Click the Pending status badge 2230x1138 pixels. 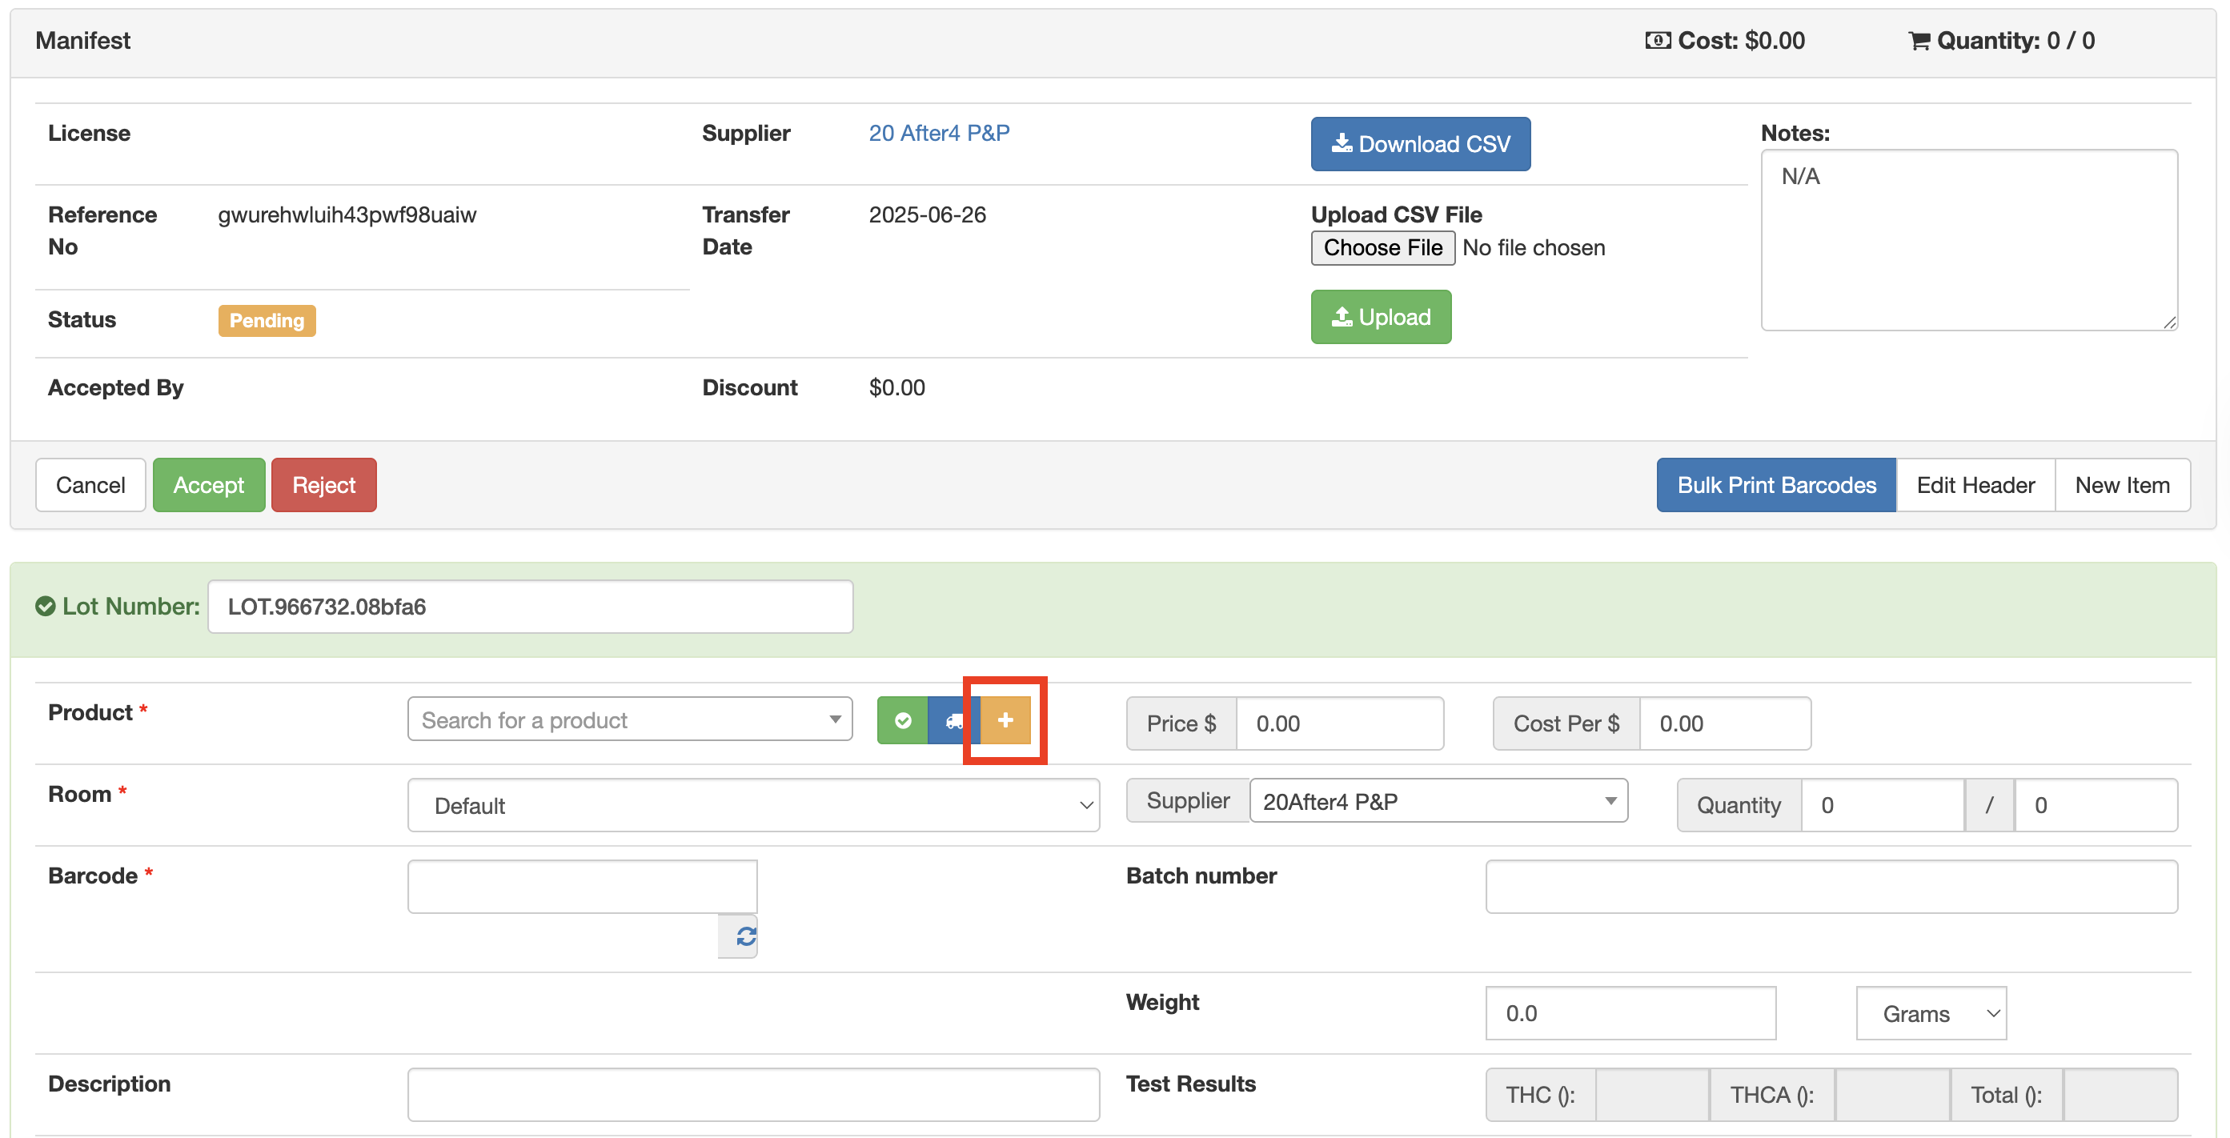pyautogui.click(x=267, y=320)
